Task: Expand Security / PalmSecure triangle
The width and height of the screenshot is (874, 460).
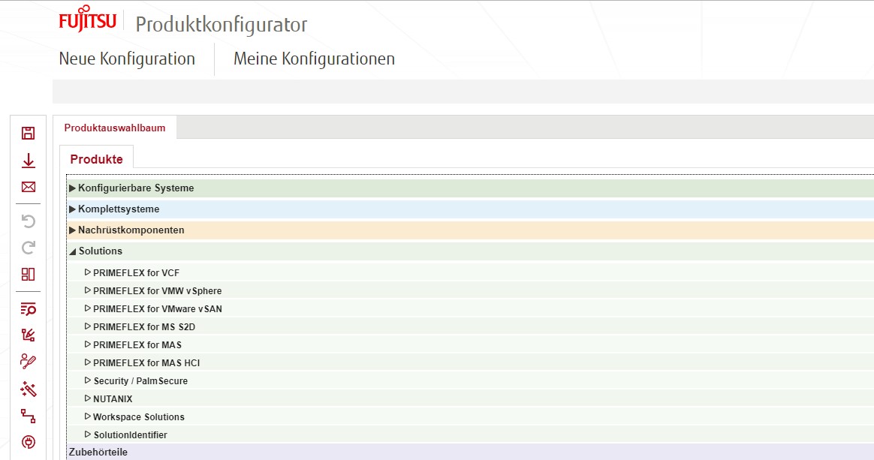Action: pyautogui.click(x=88, y=380)
